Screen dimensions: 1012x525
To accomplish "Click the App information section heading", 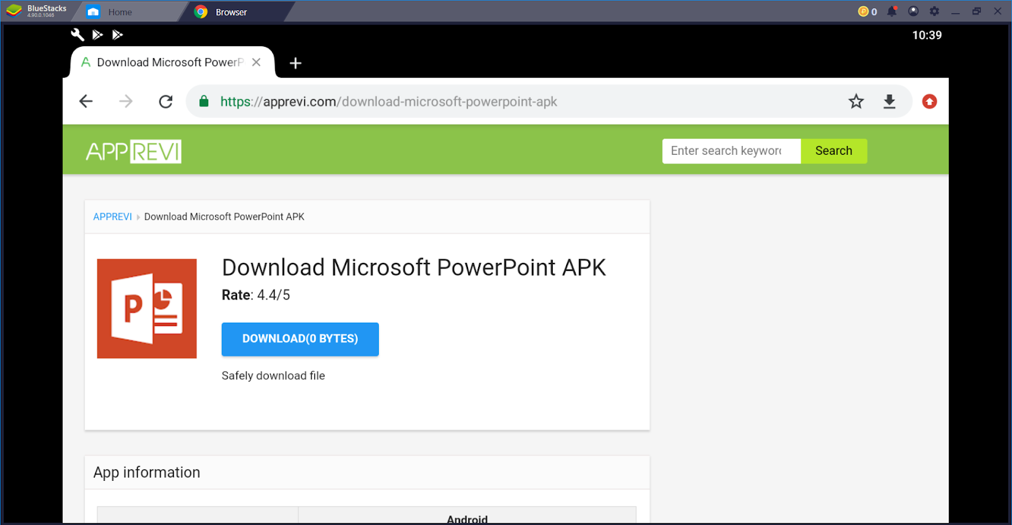I will 147,473.
